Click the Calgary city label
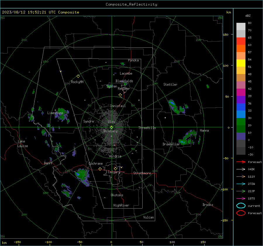This screenshot has width=263, height=246. 114,172
